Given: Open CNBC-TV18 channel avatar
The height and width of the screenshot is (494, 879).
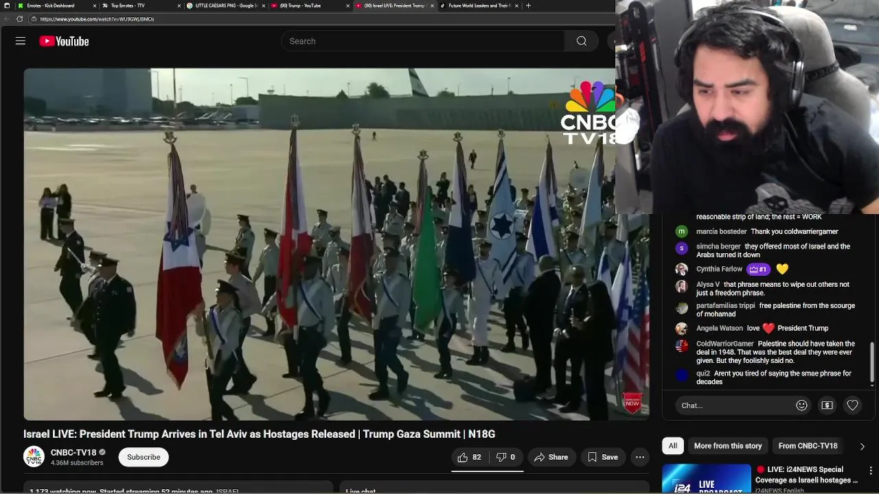Looking at the screenshot, I should coord(34,457).
